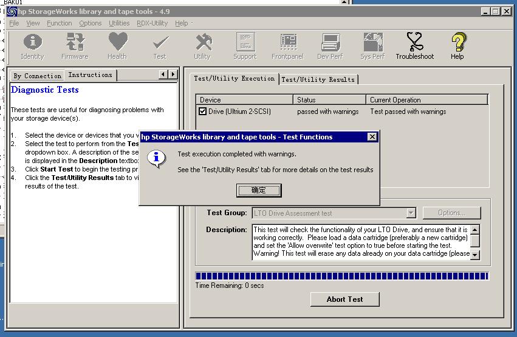
Task: Open the Frontpanel tool
Action: click(287, 47)
